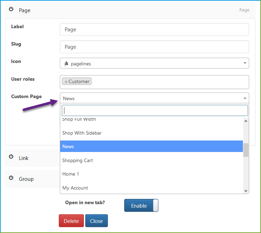Focus the Label input field
The height and width of the screenshot is (233, 261).
point(155,30)
